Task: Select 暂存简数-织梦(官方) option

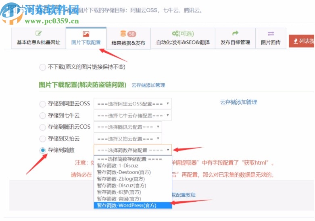Action: [x=133, y=192]
